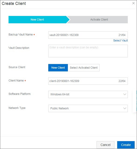Viewport: 137px width, 149px height.
Task: Go to the Activate Client step
Action: [99, 20]
